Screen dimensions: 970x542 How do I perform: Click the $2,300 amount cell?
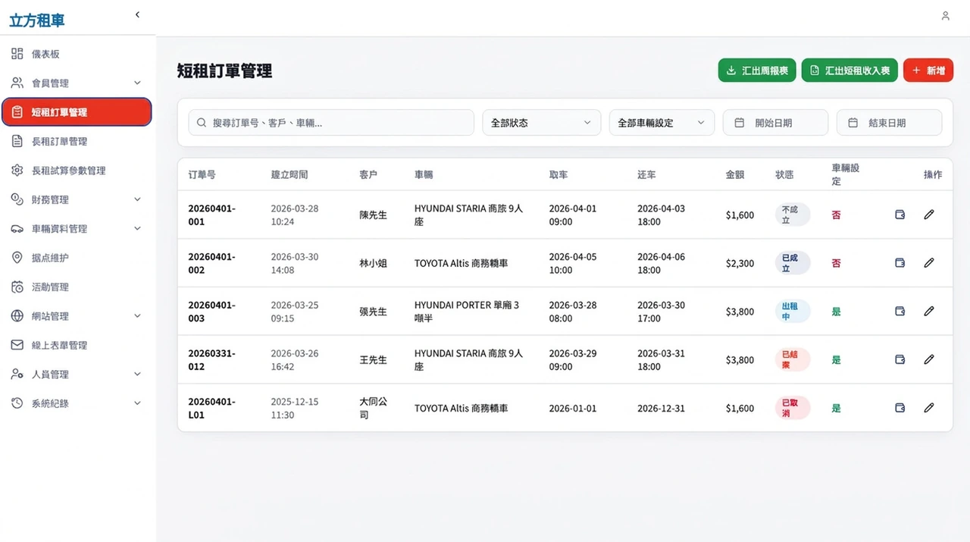click(x=740, y=263)
